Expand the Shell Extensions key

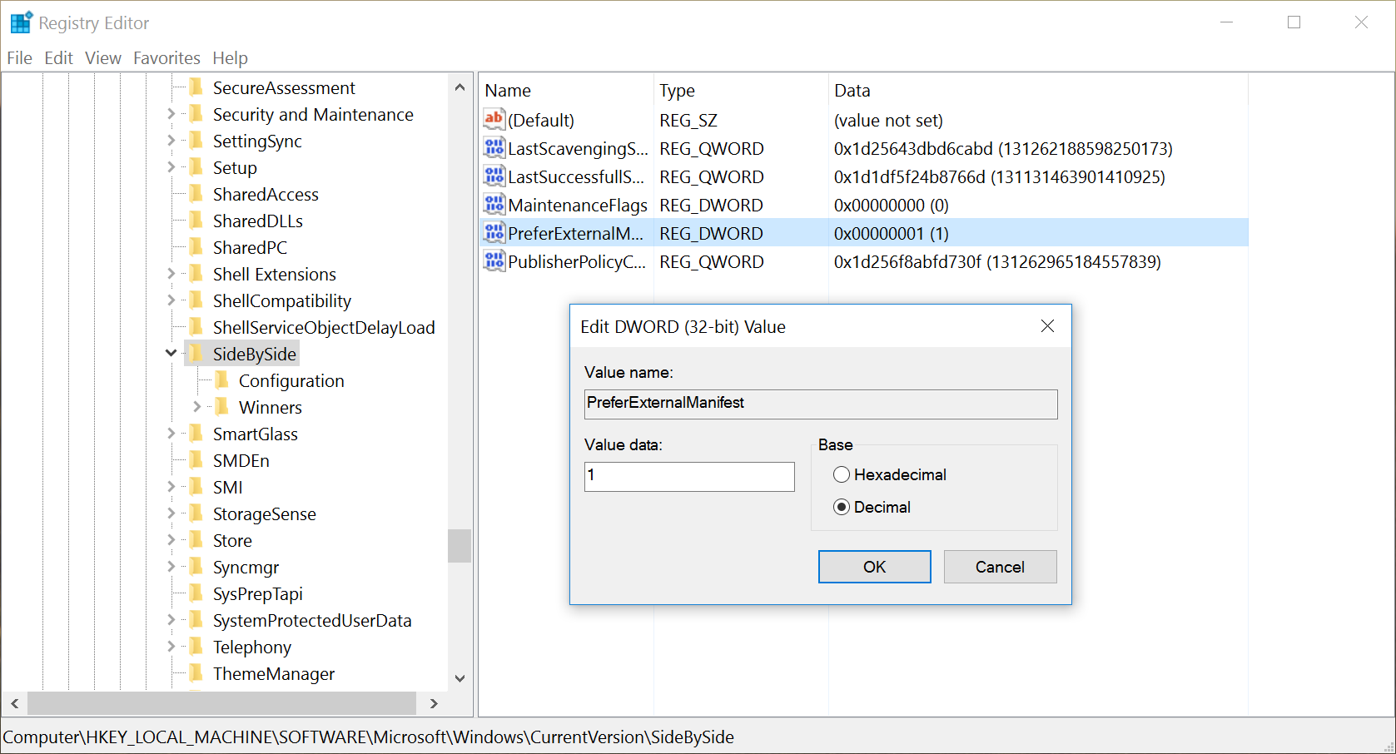tap(171, 274)
